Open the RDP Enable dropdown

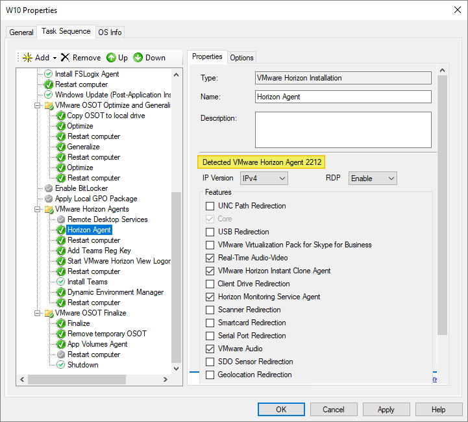tap(373, 178)
